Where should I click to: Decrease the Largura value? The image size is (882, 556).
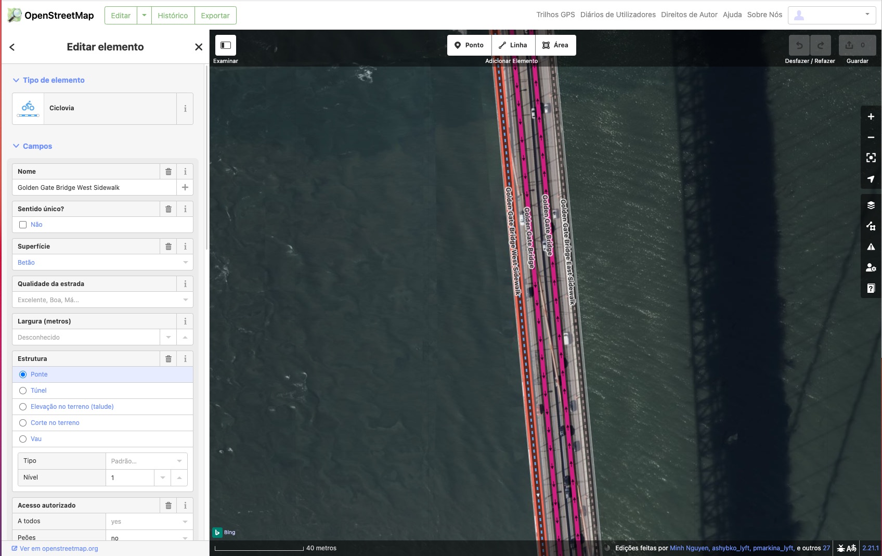tap(168, 338)
